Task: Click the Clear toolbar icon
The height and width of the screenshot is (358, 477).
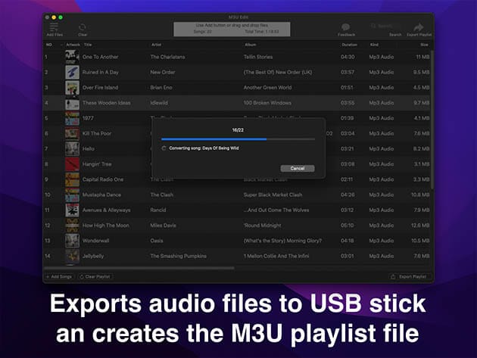Action: click(x=83, y=28)
